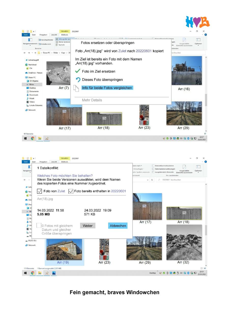Open address bar history dropdown arrow
The height and width of the screenshot is (325, 229).
(x=148, y=180)
